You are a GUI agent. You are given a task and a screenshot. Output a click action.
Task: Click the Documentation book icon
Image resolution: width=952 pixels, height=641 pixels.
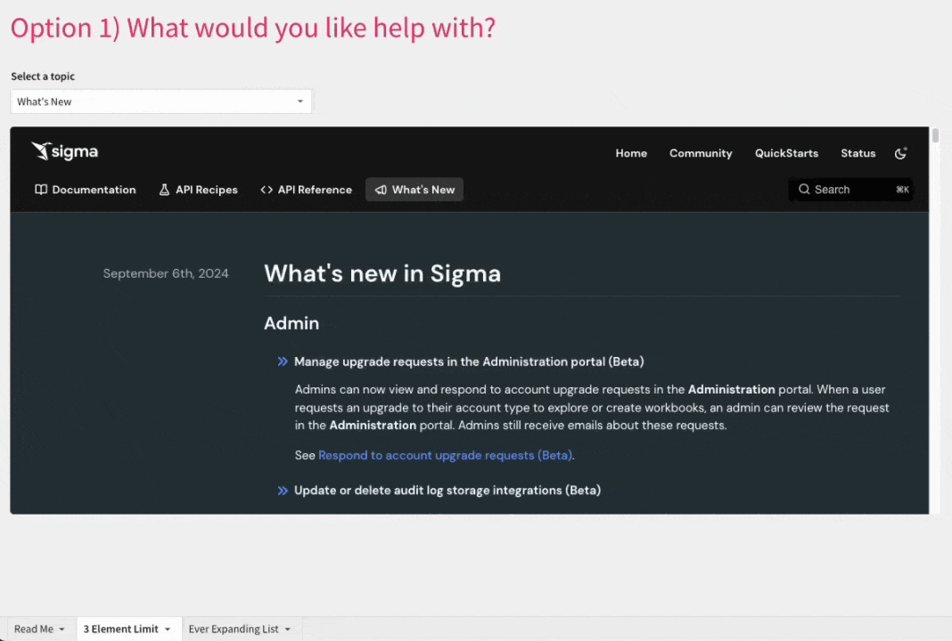[41, 190]
